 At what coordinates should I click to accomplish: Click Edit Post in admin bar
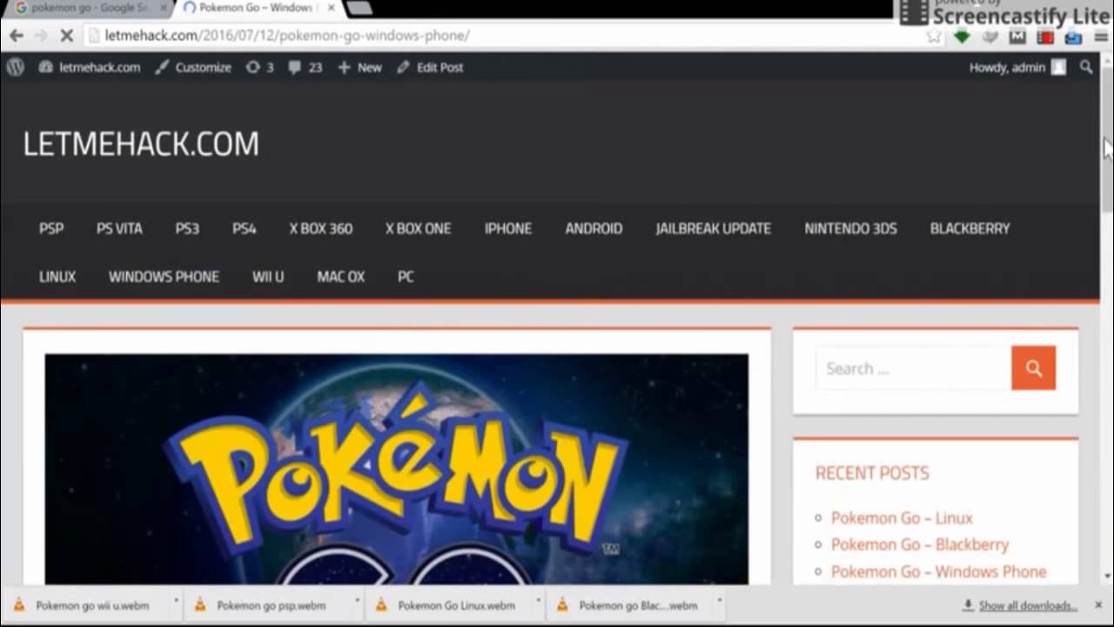click(x=430, y=67)
